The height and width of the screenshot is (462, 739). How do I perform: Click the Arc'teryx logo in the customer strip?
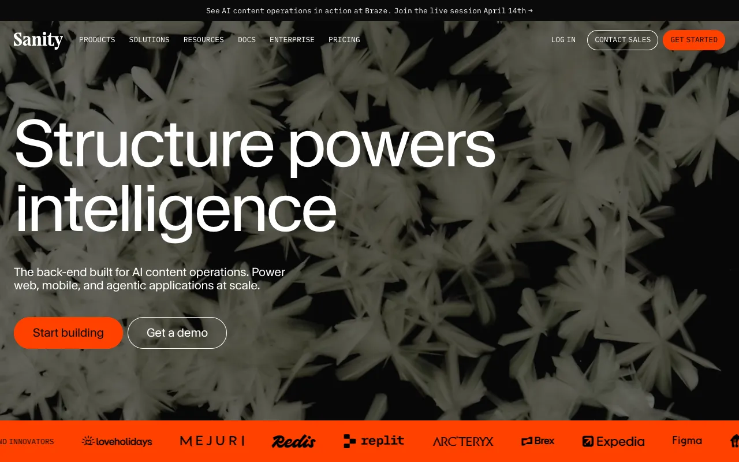coord(463,441)
